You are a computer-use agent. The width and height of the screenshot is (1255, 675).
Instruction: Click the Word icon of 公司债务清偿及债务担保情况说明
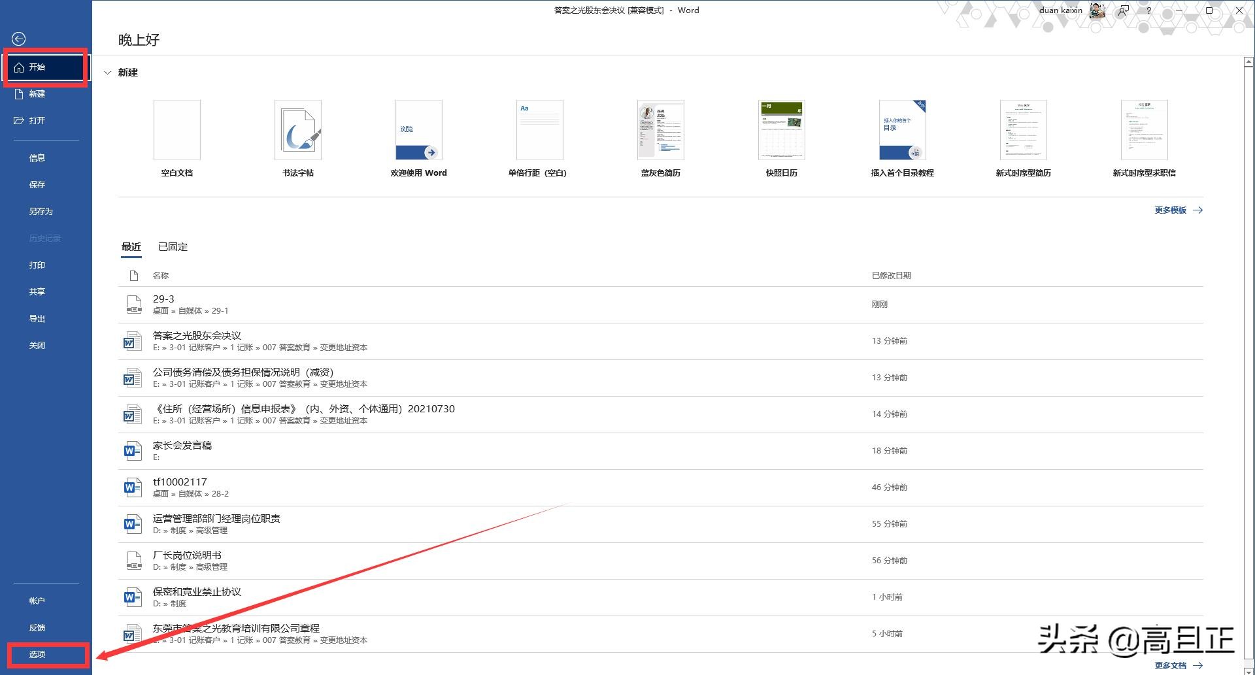tap(133, 378)
